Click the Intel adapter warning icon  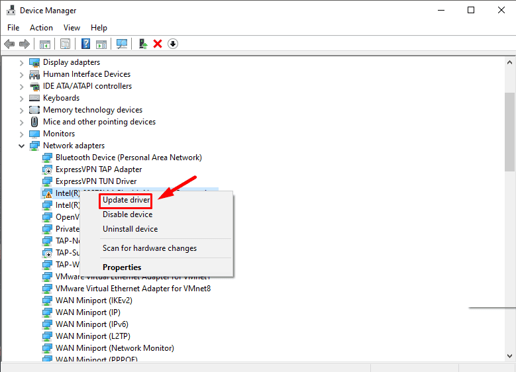pos(47,193)
